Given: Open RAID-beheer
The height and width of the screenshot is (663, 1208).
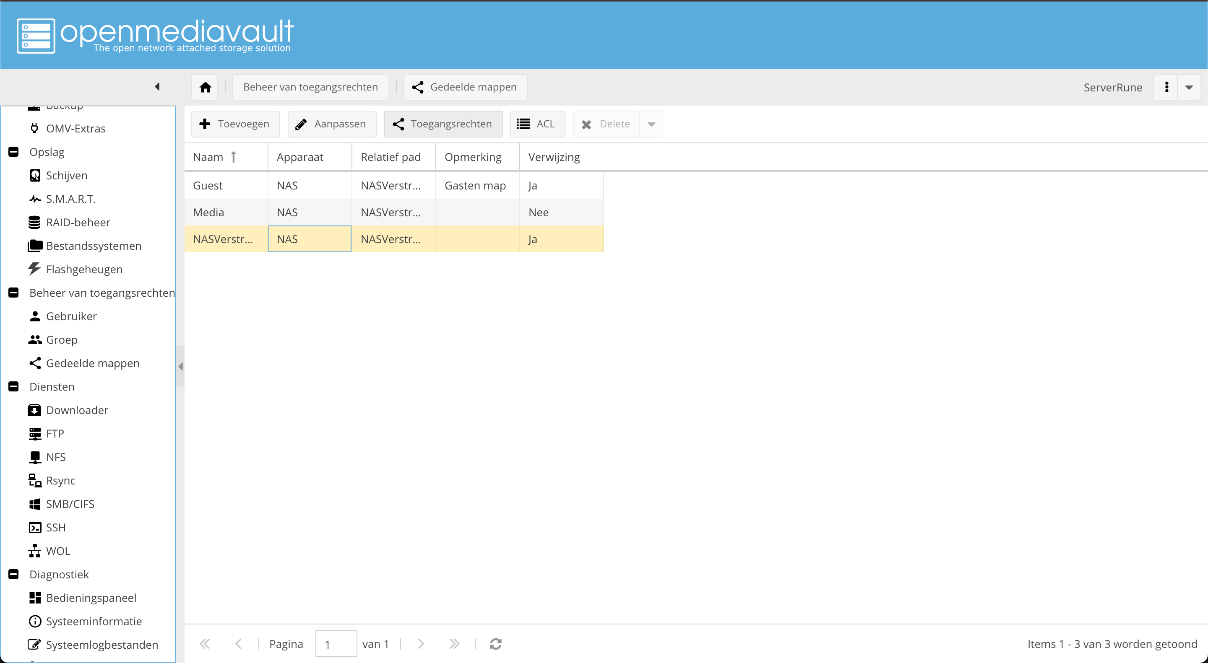Looking at the screenshot, I should [78, 222].
